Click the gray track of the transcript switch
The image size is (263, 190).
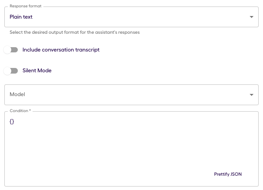(15, 50)
